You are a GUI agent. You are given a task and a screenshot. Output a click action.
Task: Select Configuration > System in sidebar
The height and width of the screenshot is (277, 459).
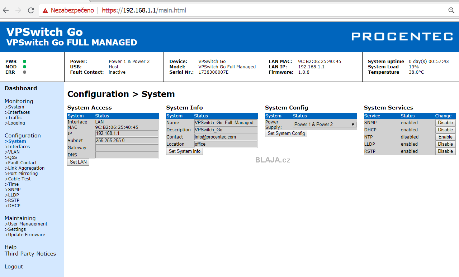15,141
